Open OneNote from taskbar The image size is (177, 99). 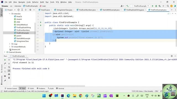pos(111,96)
